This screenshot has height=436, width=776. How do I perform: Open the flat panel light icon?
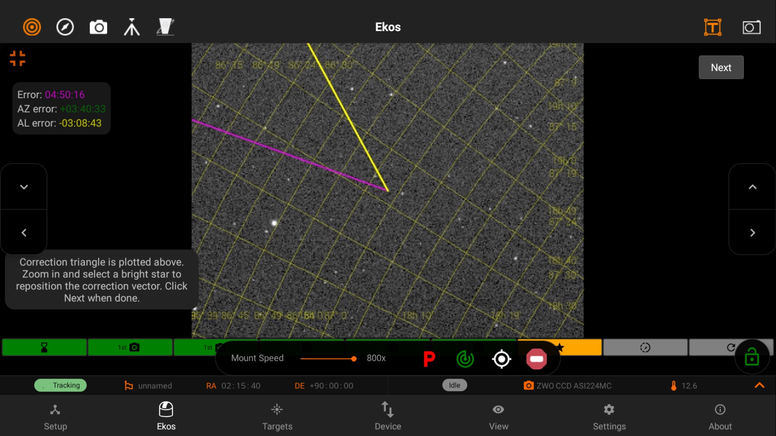pyautogui.click(x=165, y=27)
